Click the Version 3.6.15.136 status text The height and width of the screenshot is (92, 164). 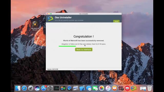[x=53, y=69]
